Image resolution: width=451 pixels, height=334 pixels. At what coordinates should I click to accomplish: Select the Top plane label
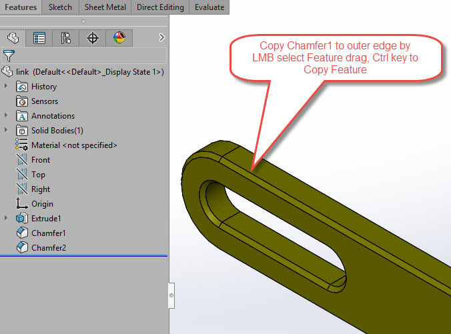click(38, 175)
